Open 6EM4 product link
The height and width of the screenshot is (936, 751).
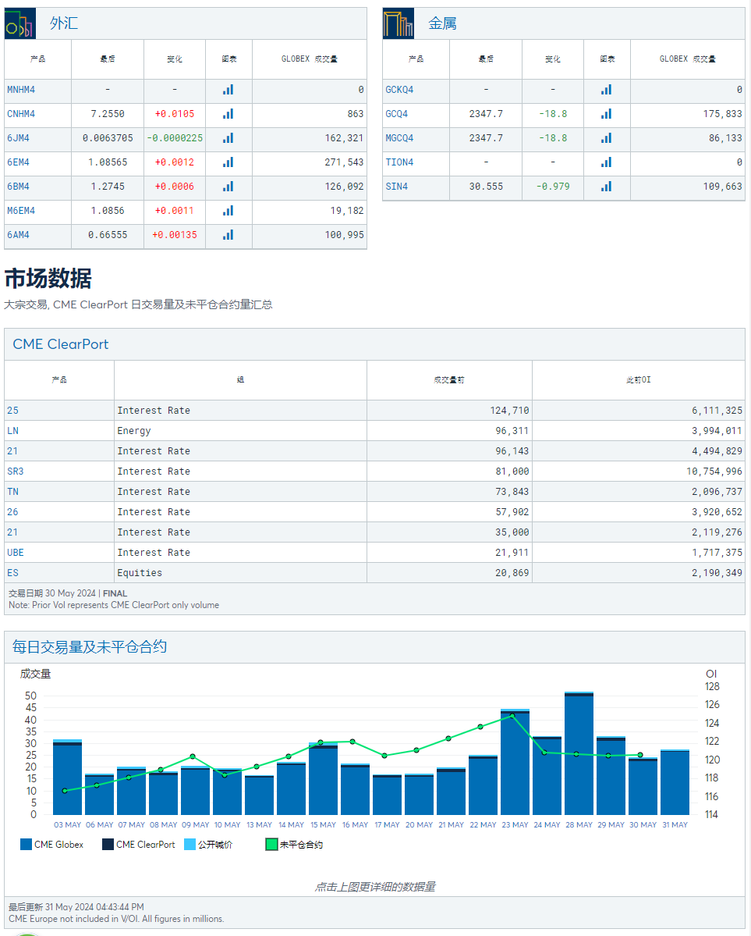point(18,162)
